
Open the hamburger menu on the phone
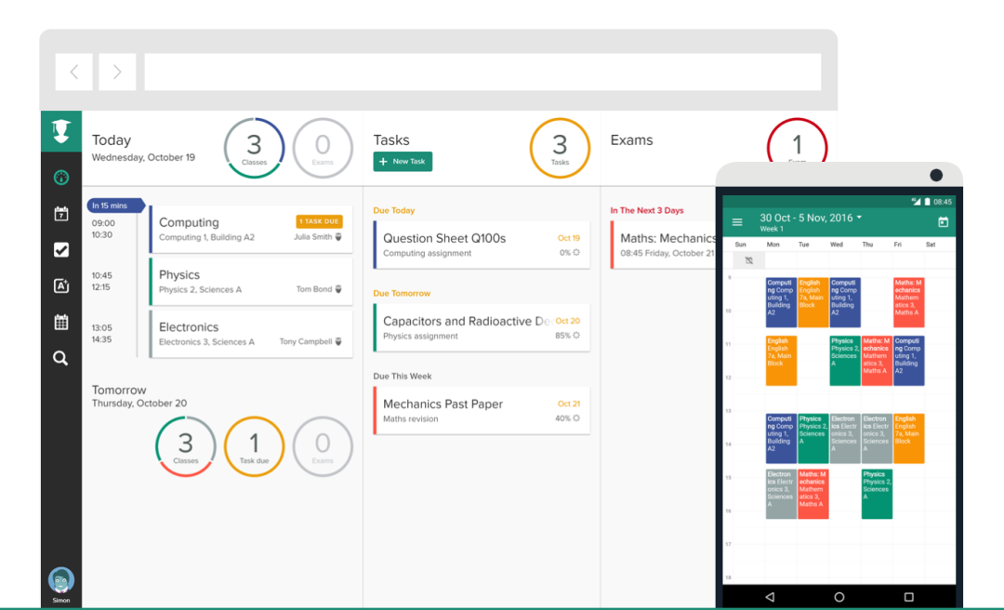tap(737, 222)
